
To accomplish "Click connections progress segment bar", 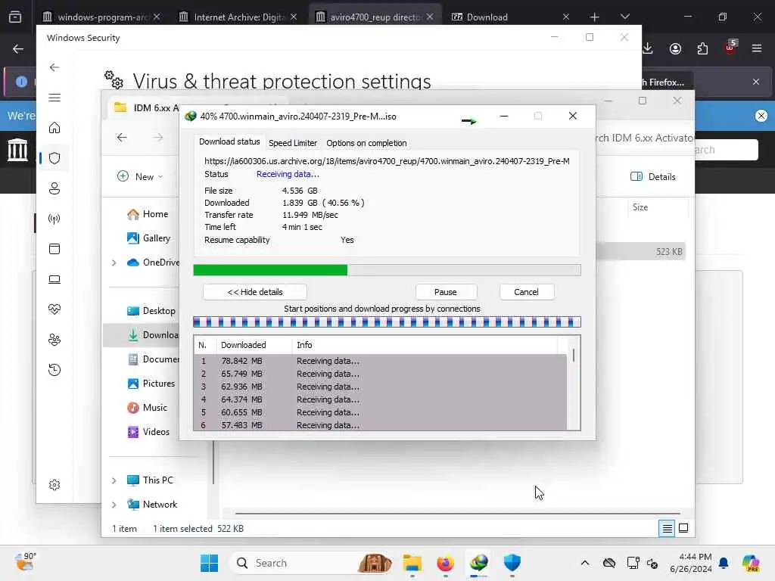I will [387, 322].
